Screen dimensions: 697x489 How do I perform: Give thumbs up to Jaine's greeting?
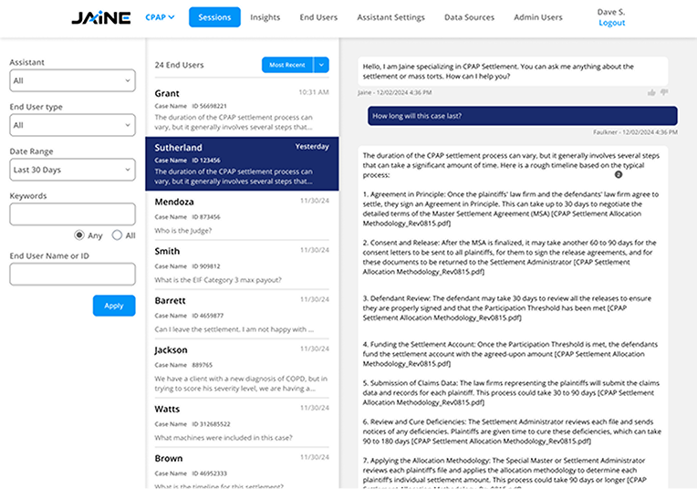click(x=651, y=92)
